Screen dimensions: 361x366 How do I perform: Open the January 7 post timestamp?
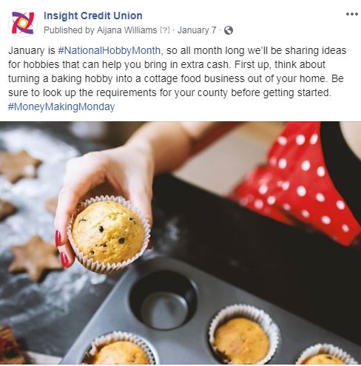[197, 30]
